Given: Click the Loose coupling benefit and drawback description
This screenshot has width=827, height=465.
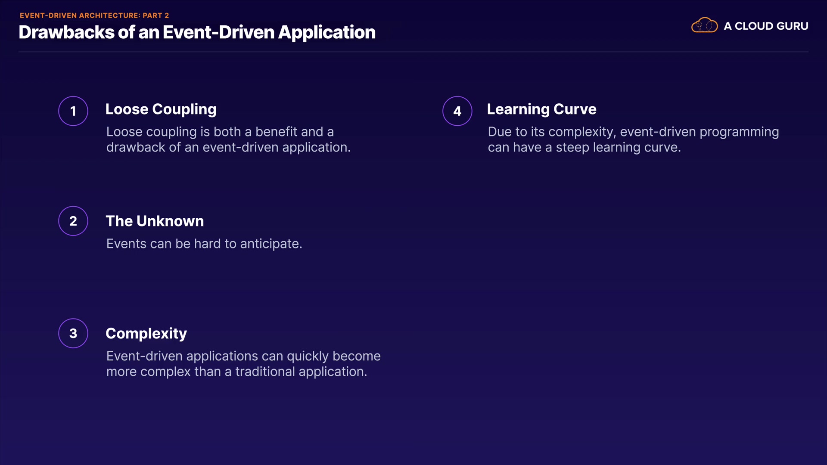Looking at the screenshot, I should tap(228, 139).
